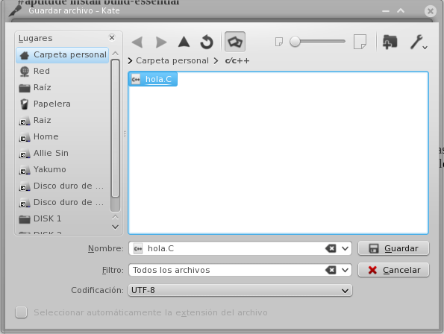Click the Lugares scrollbar down arrow

click(115, 227)
